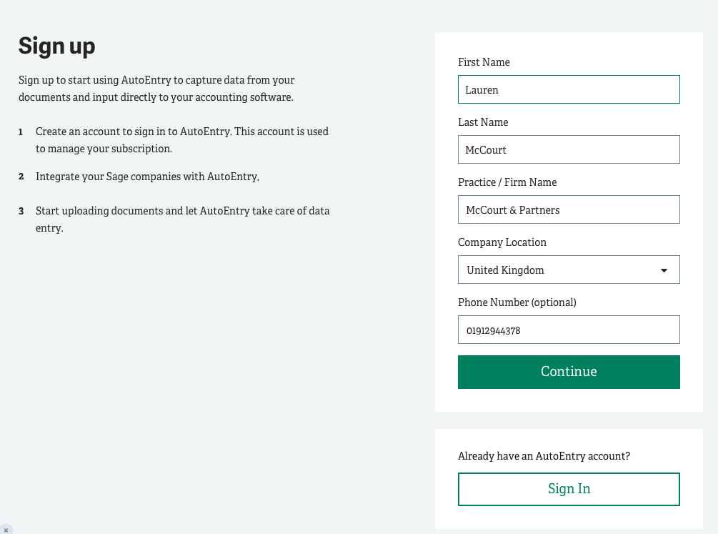Click the Already have an AutoEntry account text
The image size is (718, 534).
click(x=544, y=456)
